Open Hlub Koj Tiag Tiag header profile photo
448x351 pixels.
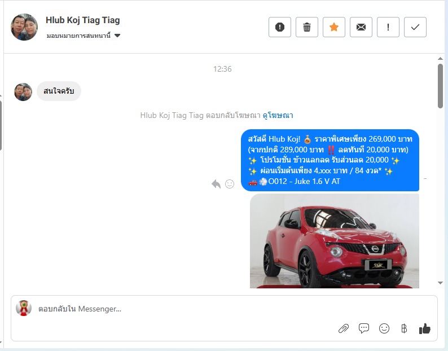click(24, 27)
